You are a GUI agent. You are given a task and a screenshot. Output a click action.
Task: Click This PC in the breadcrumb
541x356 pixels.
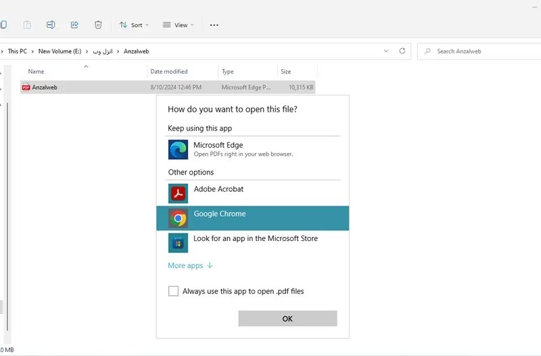18,51
